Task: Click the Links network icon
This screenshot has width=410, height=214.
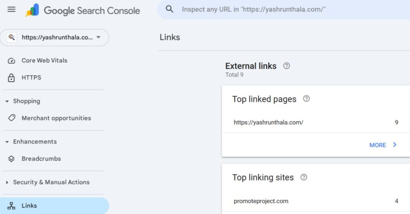Action: 12,206
